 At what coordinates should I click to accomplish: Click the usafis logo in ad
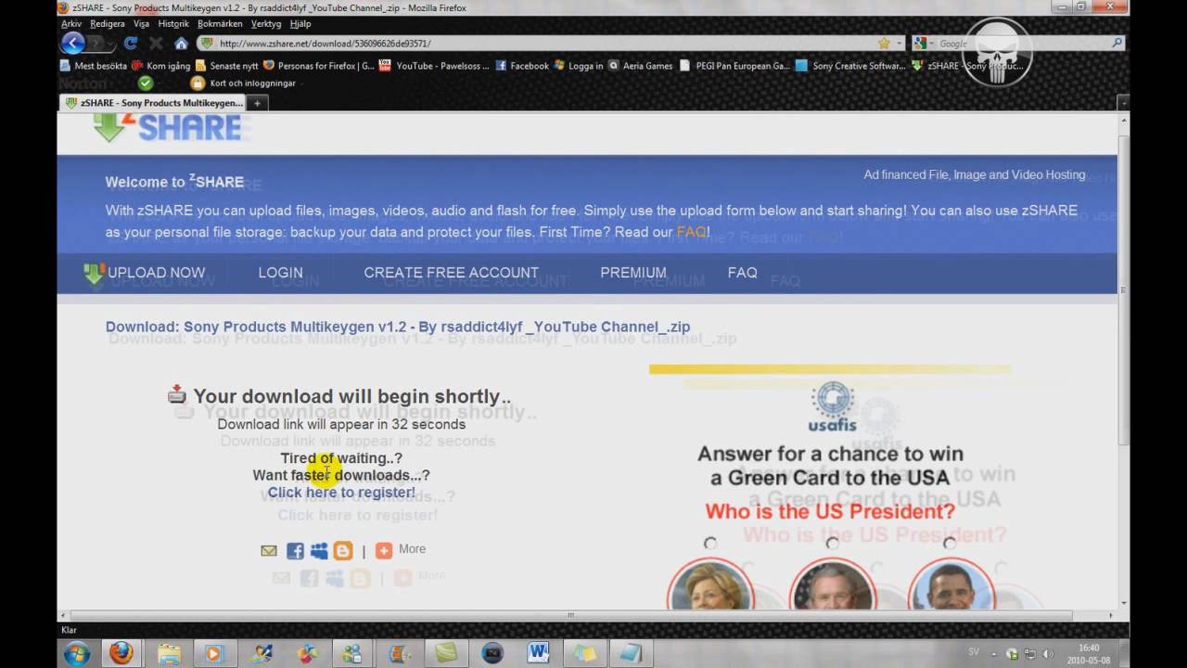pos(833,406)
